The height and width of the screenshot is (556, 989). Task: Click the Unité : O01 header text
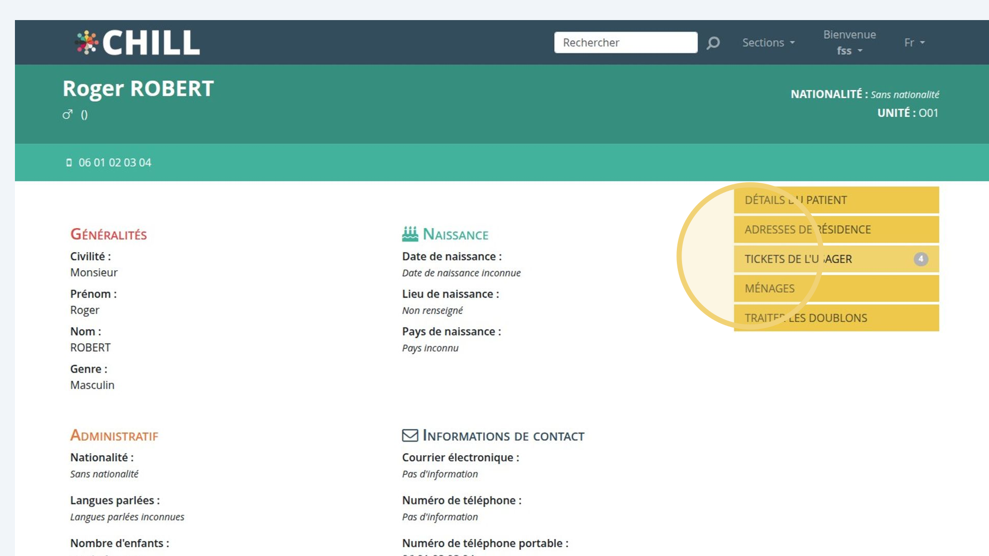click(908, 113)
